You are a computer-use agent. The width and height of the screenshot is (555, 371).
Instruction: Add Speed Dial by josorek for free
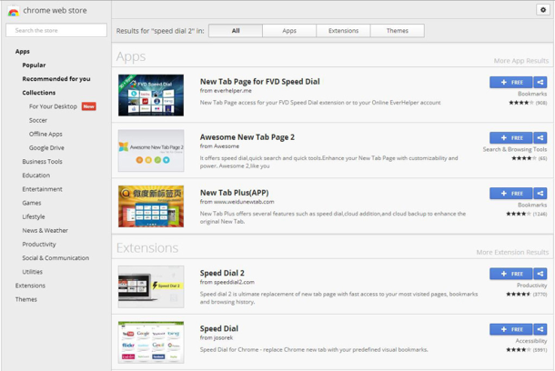(x=511, y=329)
